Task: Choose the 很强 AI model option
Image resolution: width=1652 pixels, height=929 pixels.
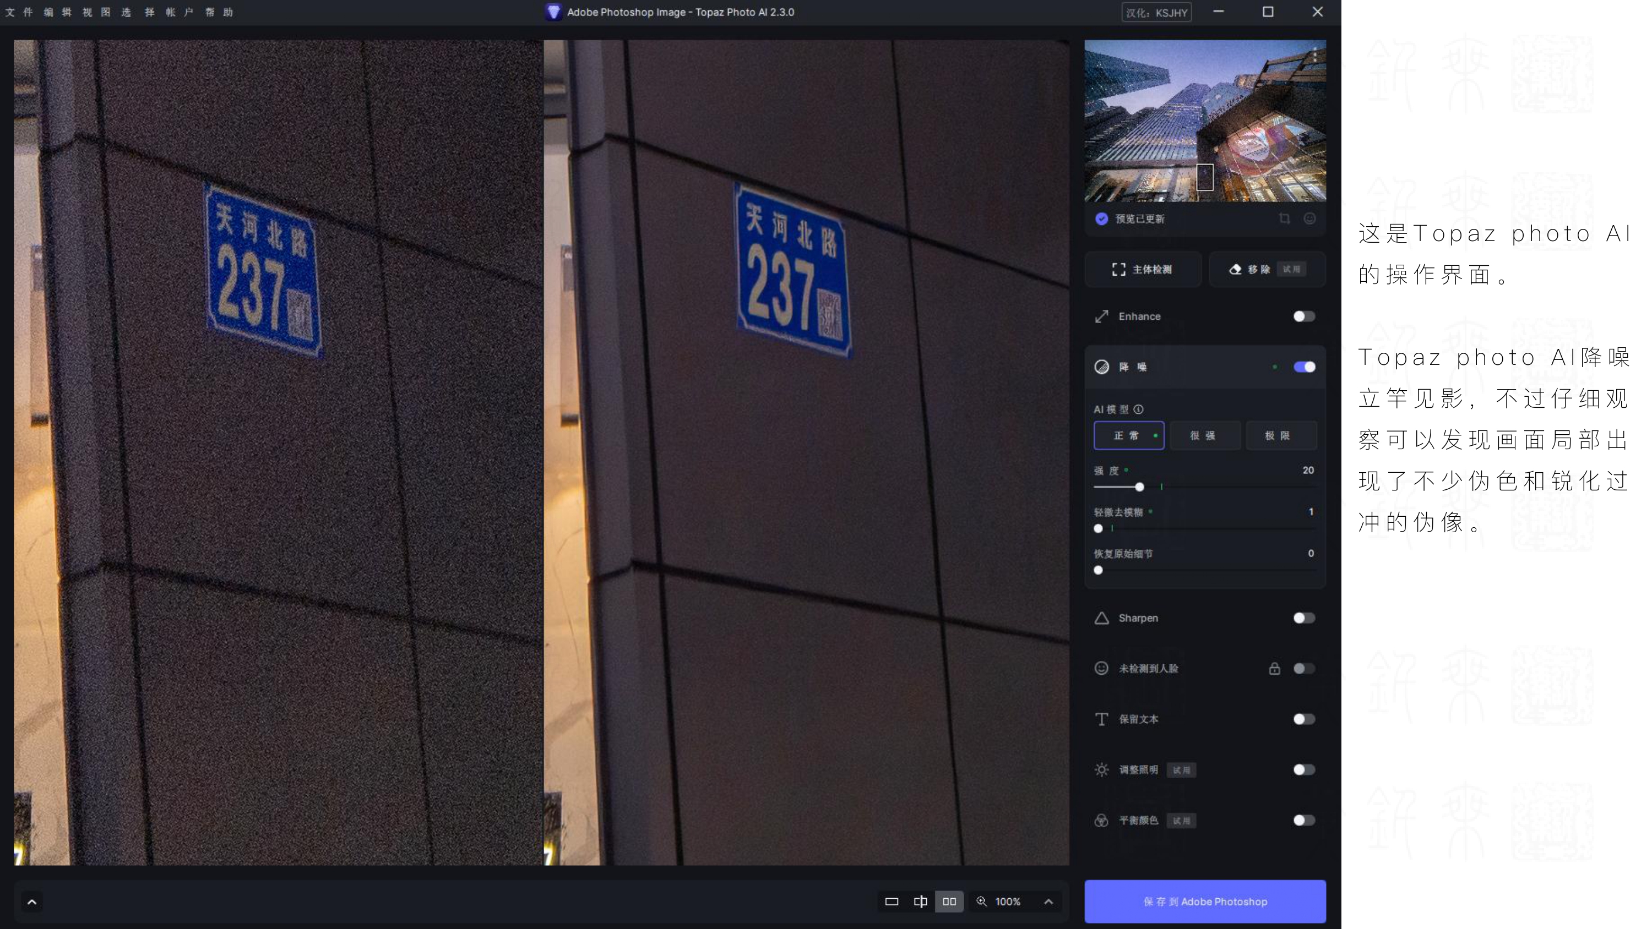Action: (1203, 435)
